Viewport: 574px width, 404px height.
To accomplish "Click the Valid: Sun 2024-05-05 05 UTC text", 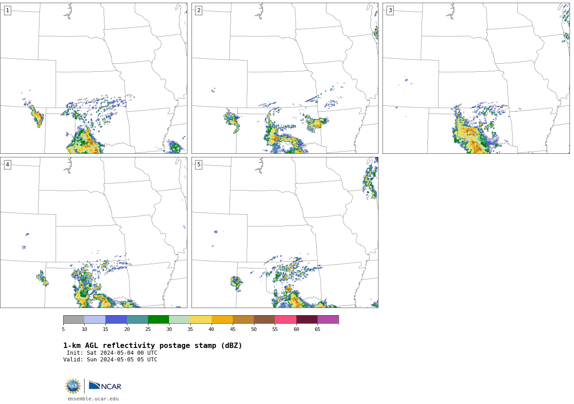I will [110, 360].
